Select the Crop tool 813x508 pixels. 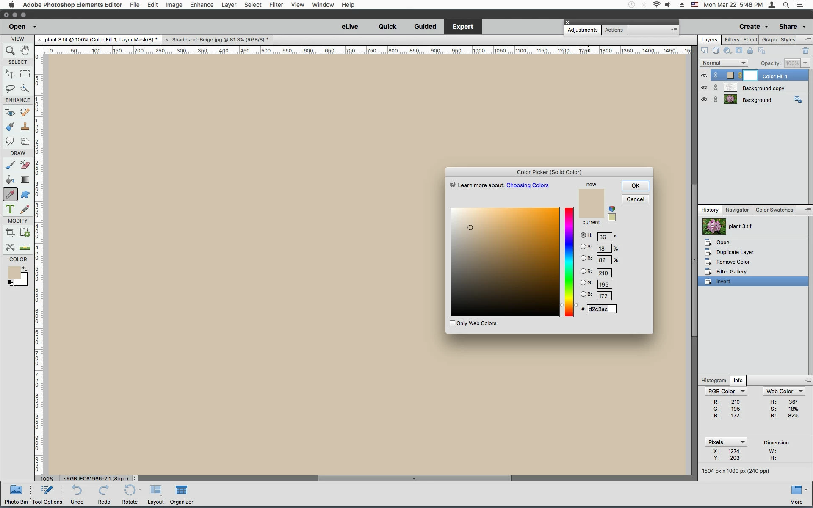(10, 232)
